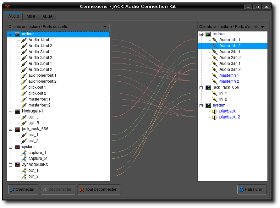Click the icon beside ZynAddSubFX out_2

[x=24, y=176]
